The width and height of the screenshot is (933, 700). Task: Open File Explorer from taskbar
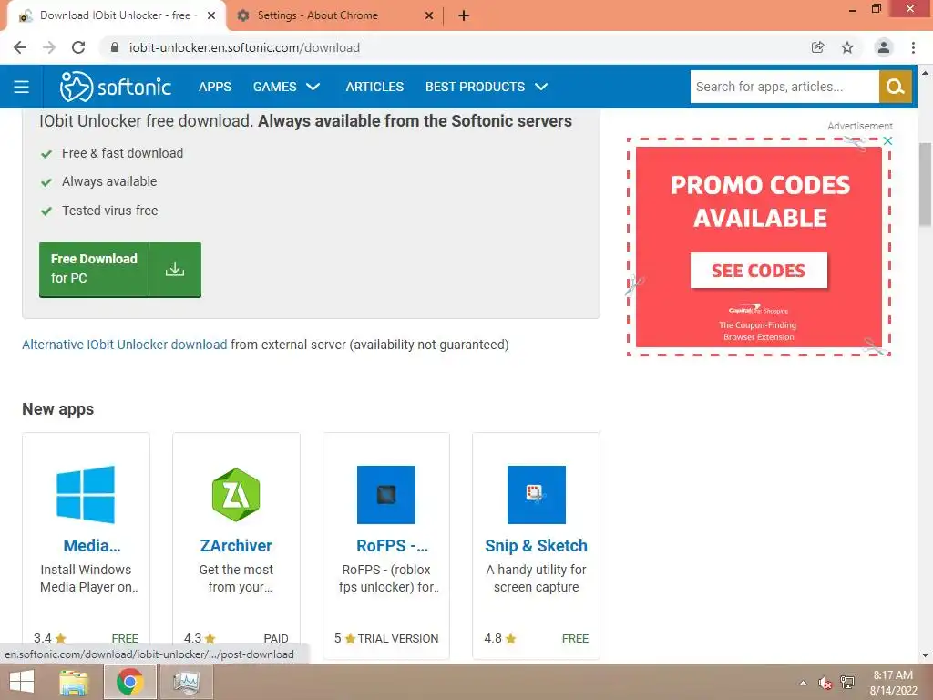click(73, 682)
